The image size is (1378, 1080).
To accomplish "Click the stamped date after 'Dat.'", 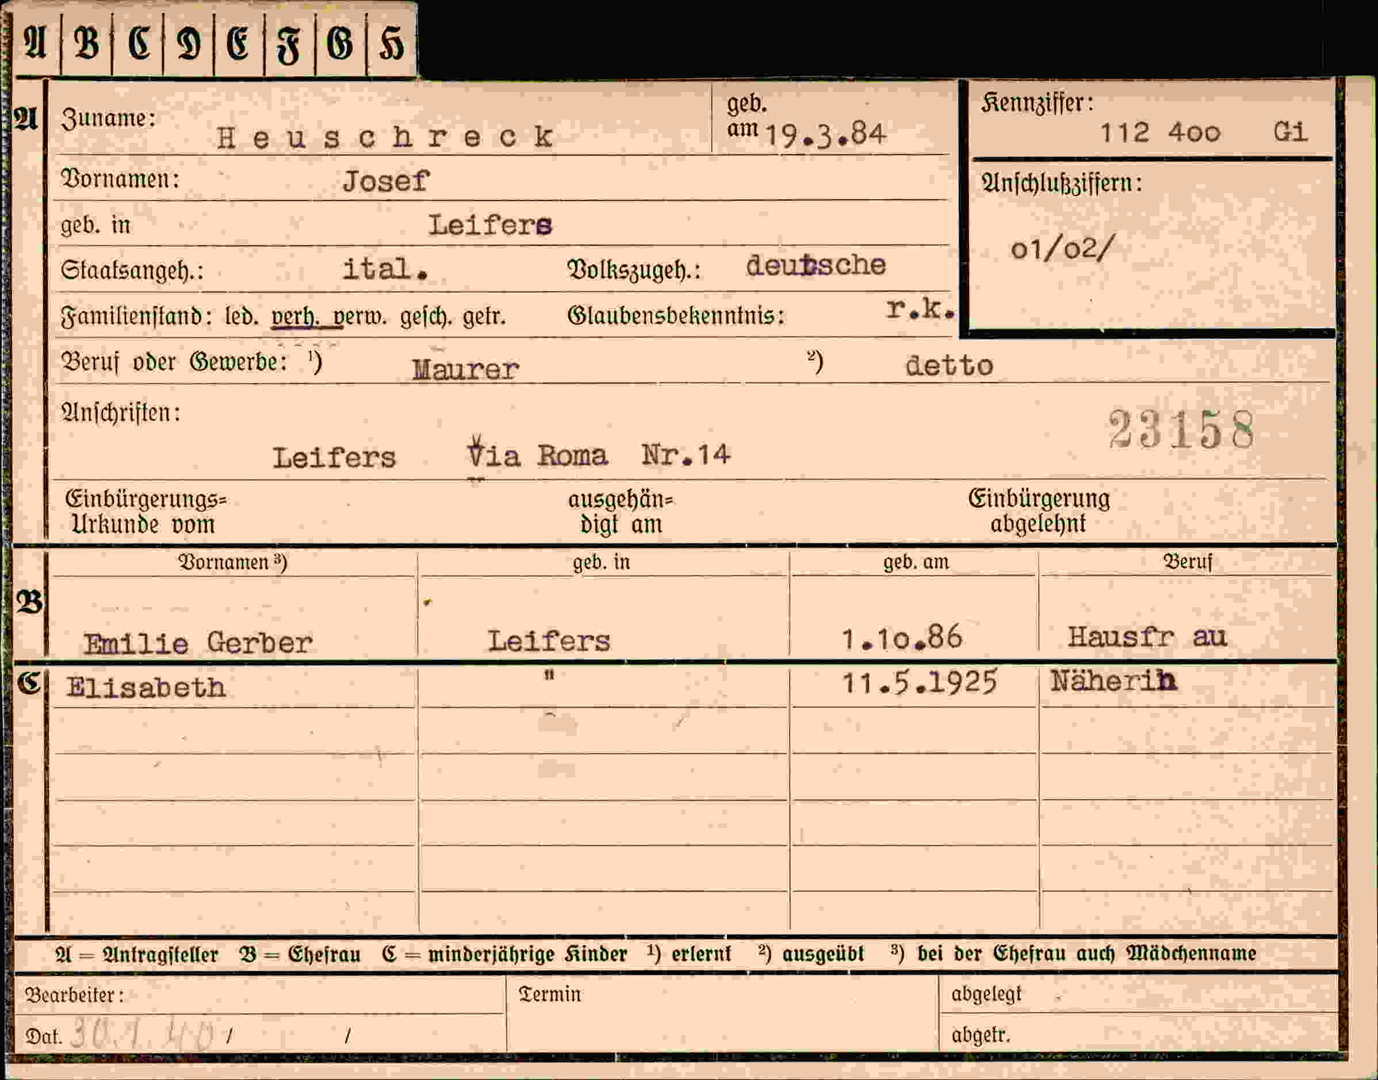I will (x=142, y=1033).
